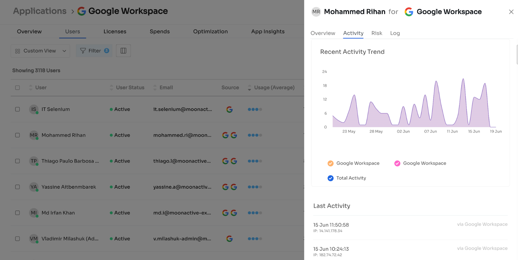
Task: Switch to the Overview tab in main page
Action: click(x=29, y=32)
